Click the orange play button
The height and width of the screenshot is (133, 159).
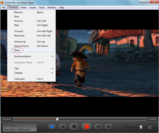pos(87,127)
